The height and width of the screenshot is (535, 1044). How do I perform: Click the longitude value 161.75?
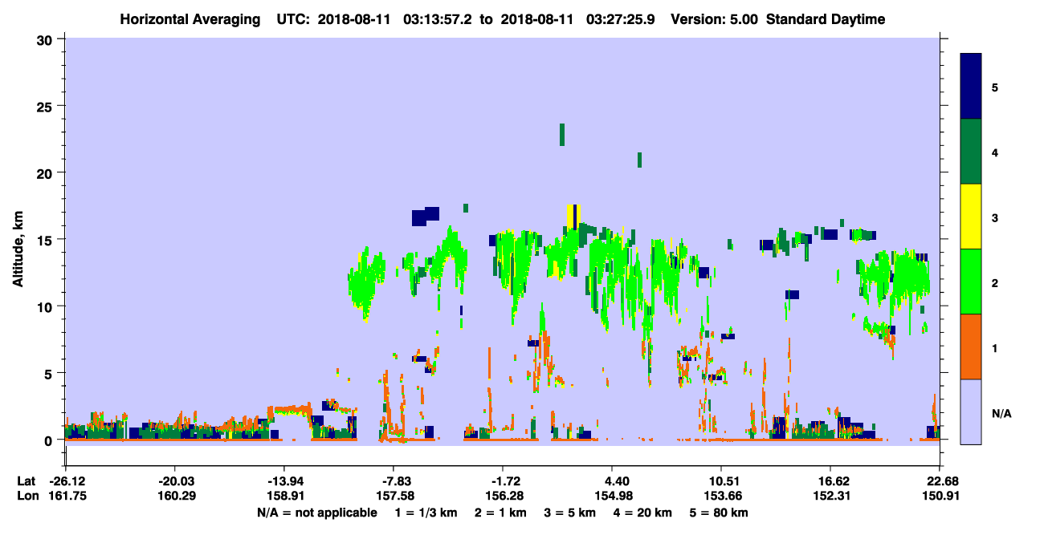[66, 496]
